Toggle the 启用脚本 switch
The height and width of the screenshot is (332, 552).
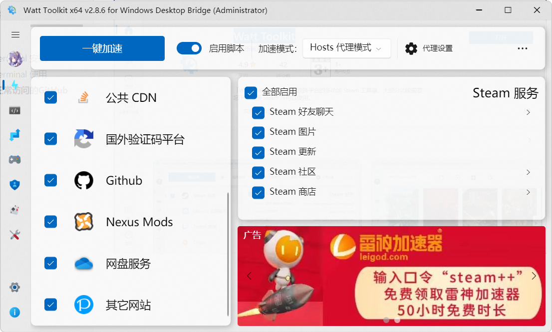coord(189,48)
